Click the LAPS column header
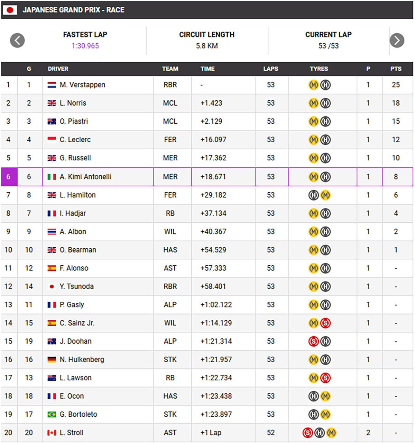 (x=270, y=69)
